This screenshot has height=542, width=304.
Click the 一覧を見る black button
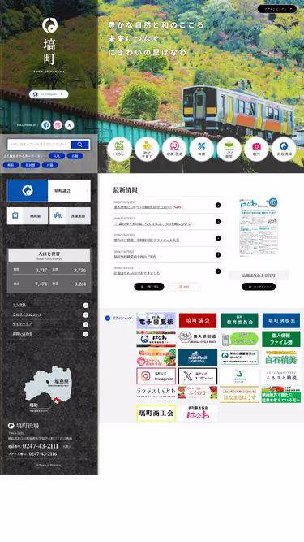tap(149, 287)
